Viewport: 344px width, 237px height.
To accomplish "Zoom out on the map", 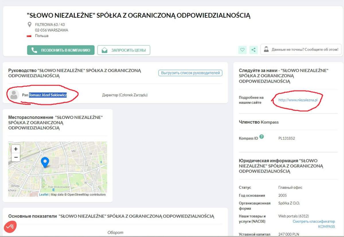I will (x=16, y=157).
